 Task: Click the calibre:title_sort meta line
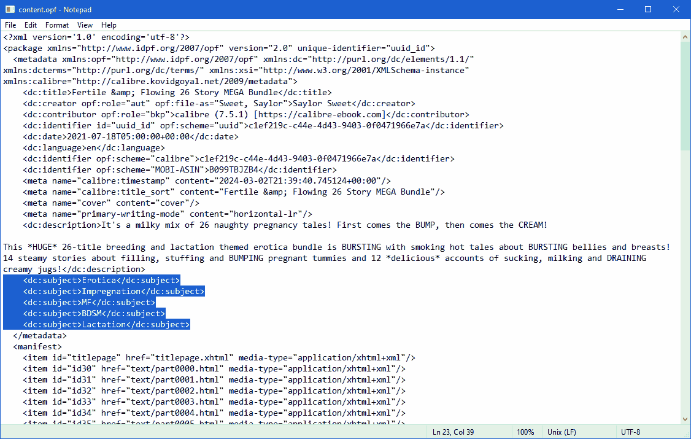click(234, 192)
